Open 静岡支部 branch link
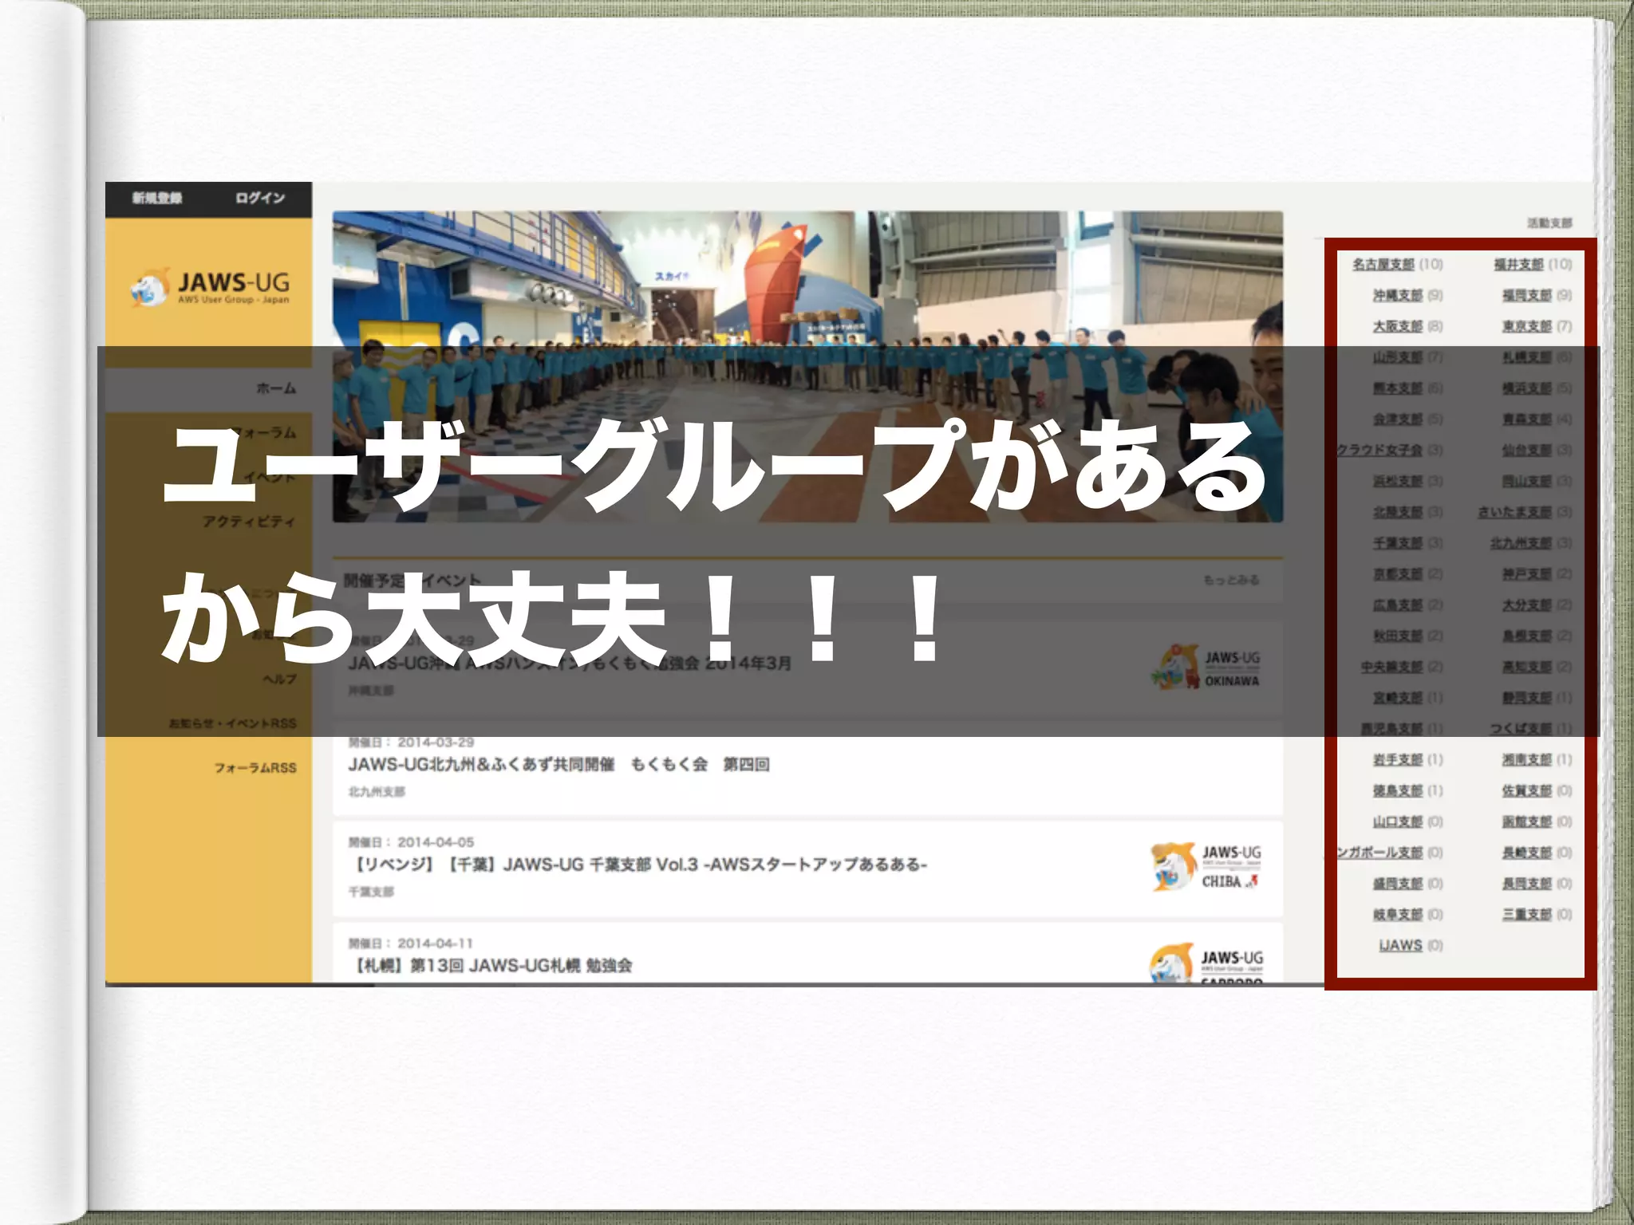Viewport: 1634px width, 1225px height. coord(1527,698)
